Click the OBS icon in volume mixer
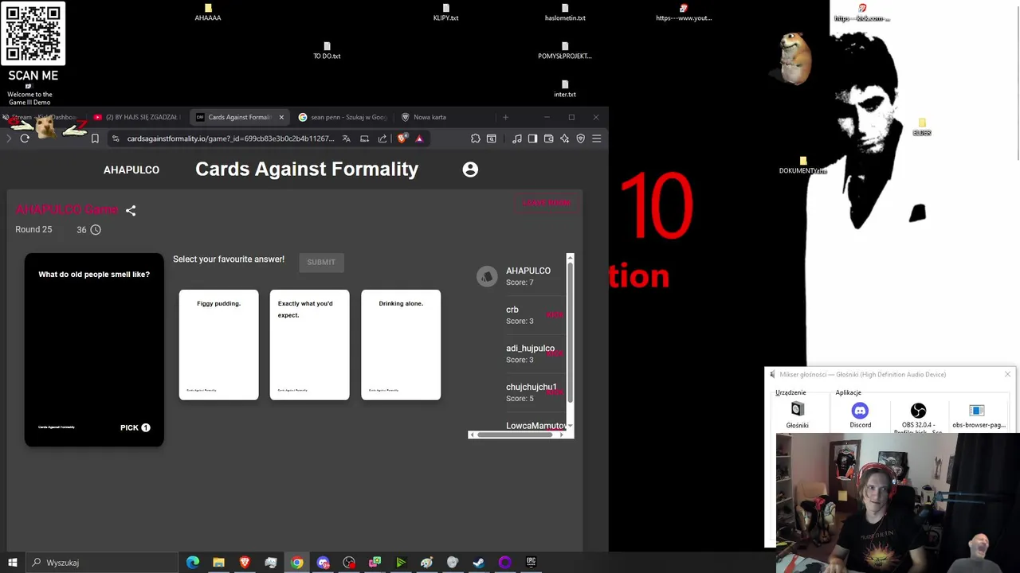 pyautogui.click(x=918, y=411)
